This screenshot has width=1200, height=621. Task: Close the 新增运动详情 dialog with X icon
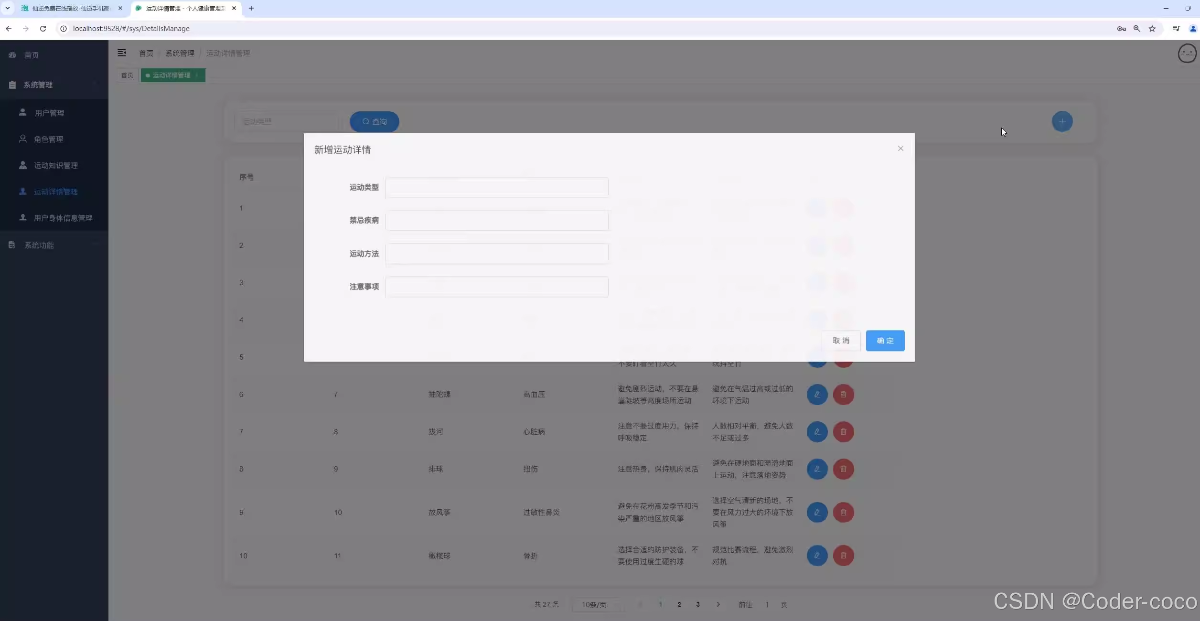pyautogui.click(x=900, y=149)
